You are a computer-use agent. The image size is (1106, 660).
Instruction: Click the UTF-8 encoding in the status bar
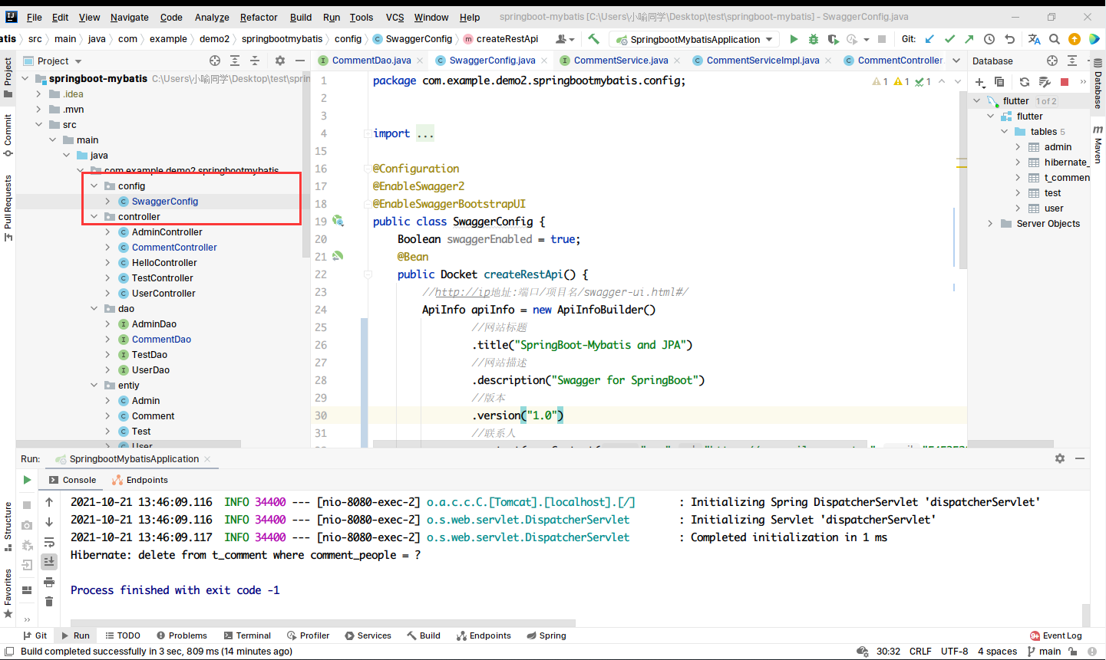[x=955, y=652]
